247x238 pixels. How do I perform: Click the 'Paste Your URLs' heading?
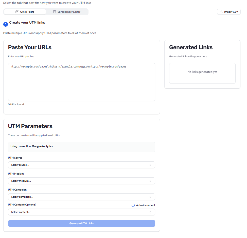pyautogui.click(x=30, y=47)
